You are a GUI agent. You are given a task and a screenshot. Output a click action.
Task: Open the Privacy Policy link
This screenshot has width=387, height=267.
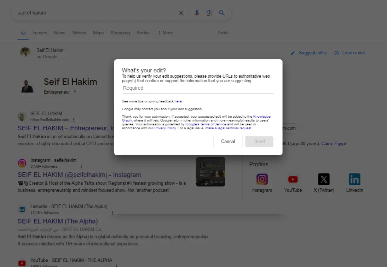click(165, 128)
